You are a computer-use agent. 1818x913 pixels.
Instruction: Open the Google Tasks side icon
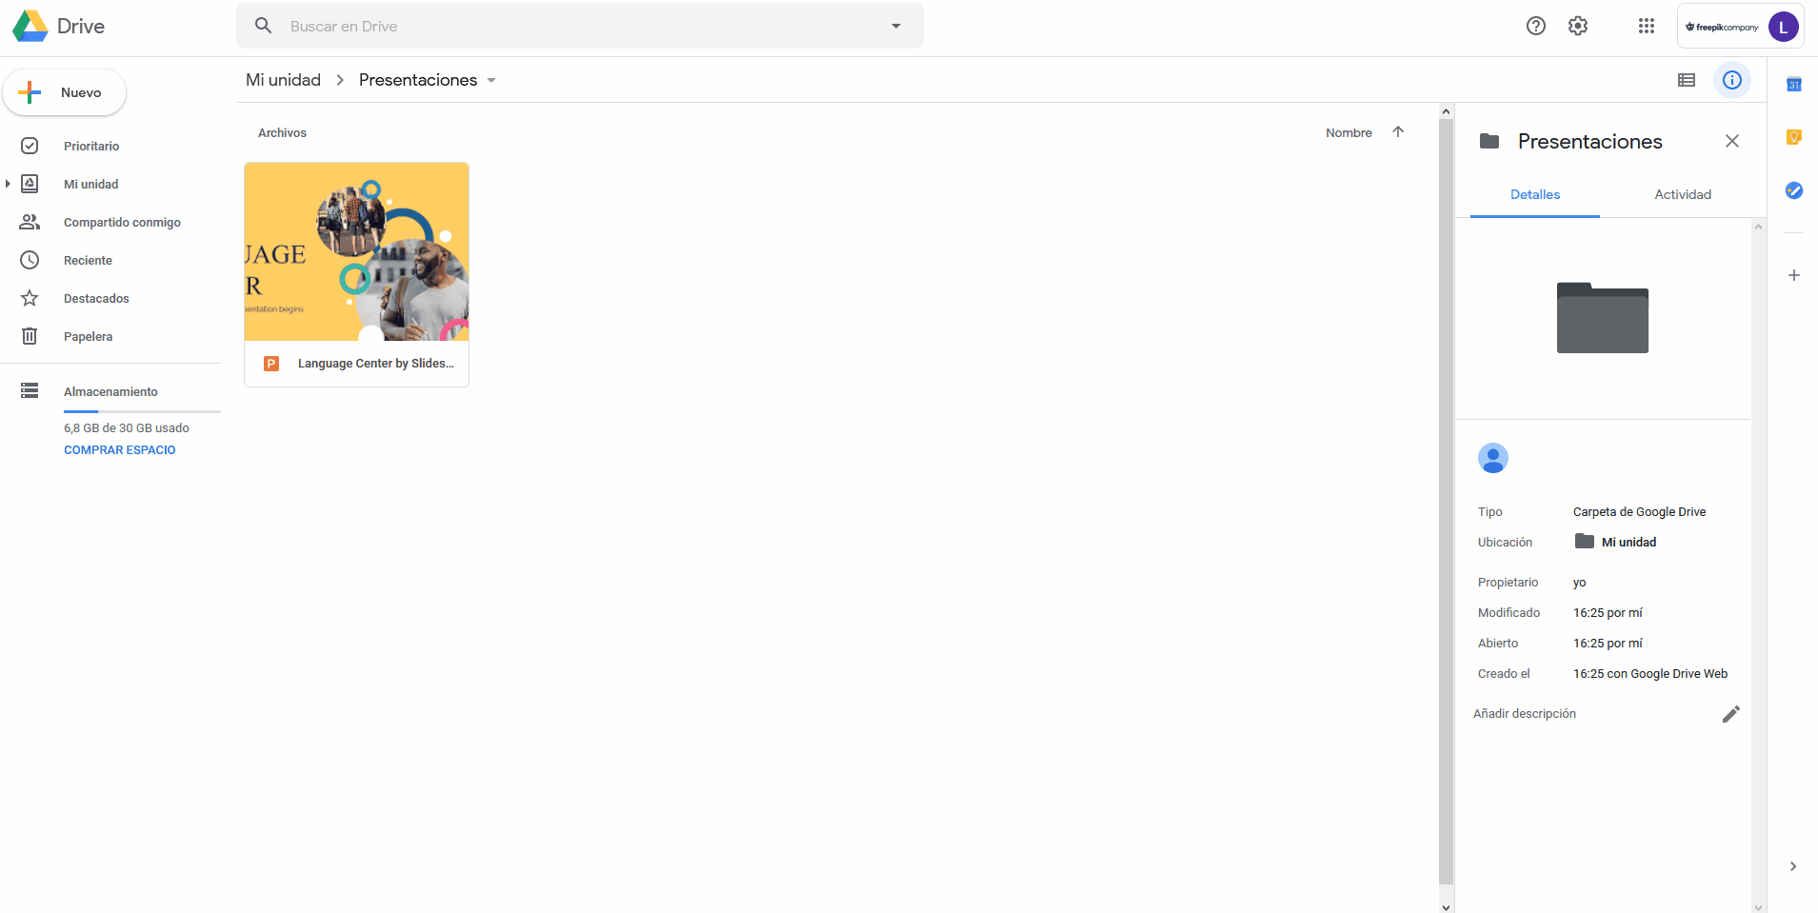[1794, 190]
